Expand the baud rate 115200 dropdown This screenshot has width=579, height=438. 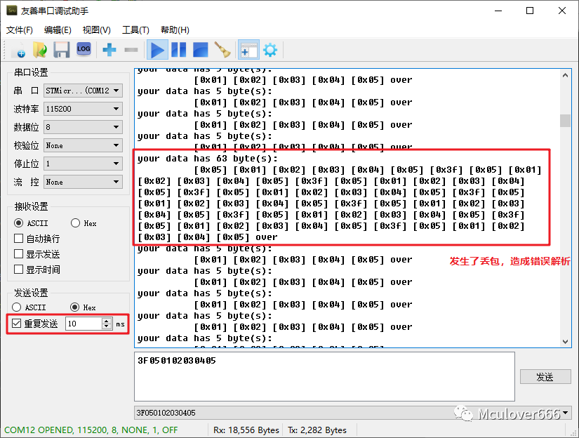point(83,109)
